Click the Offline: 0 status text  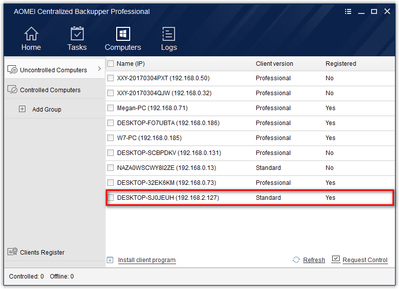click(61, 276)
